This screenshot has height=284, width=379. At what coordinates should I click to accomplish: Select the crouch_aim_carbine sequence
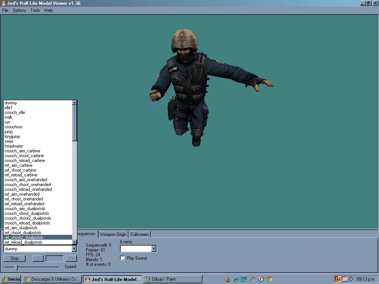click(x=38, y=151)
